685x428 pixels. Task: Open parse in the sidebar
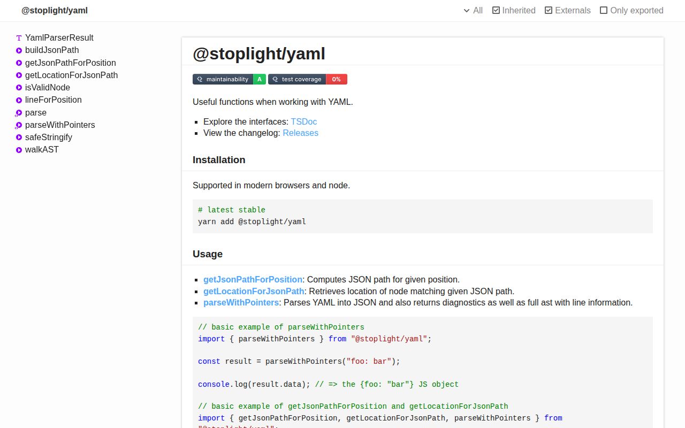[36, 113]
